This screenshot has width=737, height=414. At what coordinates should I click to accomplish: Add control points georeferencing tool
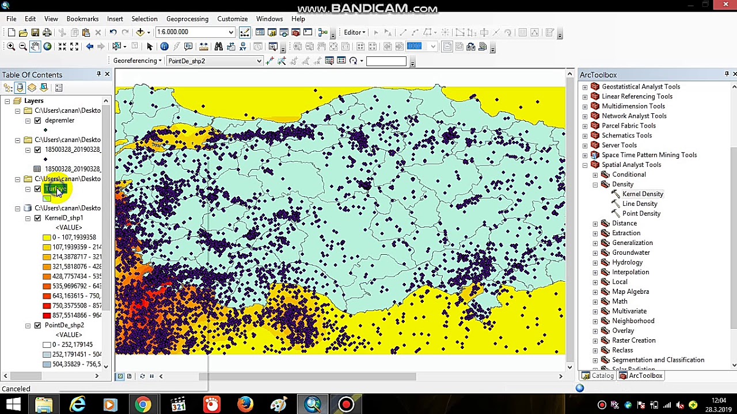(269, 61)
